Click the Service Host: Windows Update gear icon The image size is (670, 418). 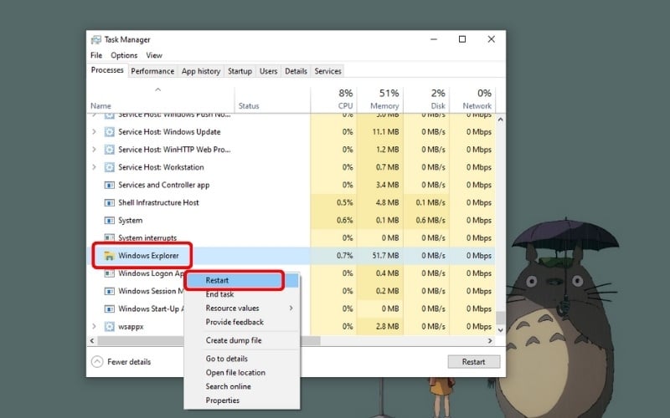click(x=110, y=132)
